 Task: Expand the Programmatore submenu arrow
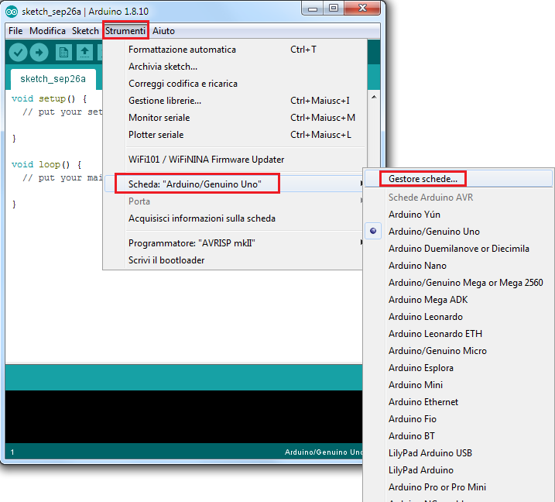[361, 242]
